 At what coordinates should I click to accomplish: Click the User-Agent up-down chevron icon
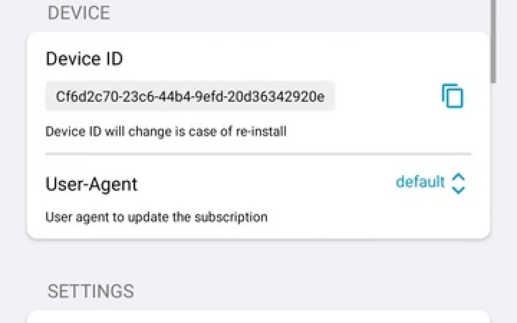coord(458,183)
